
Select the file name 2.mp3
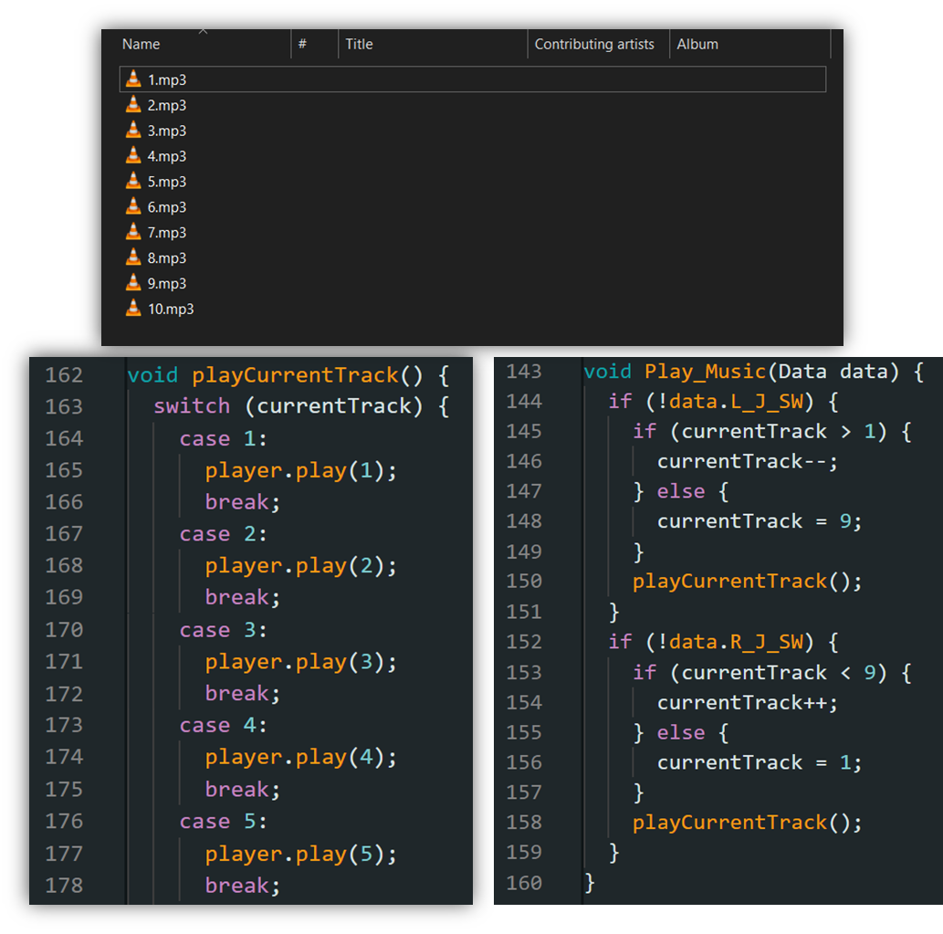click(167, 105)
